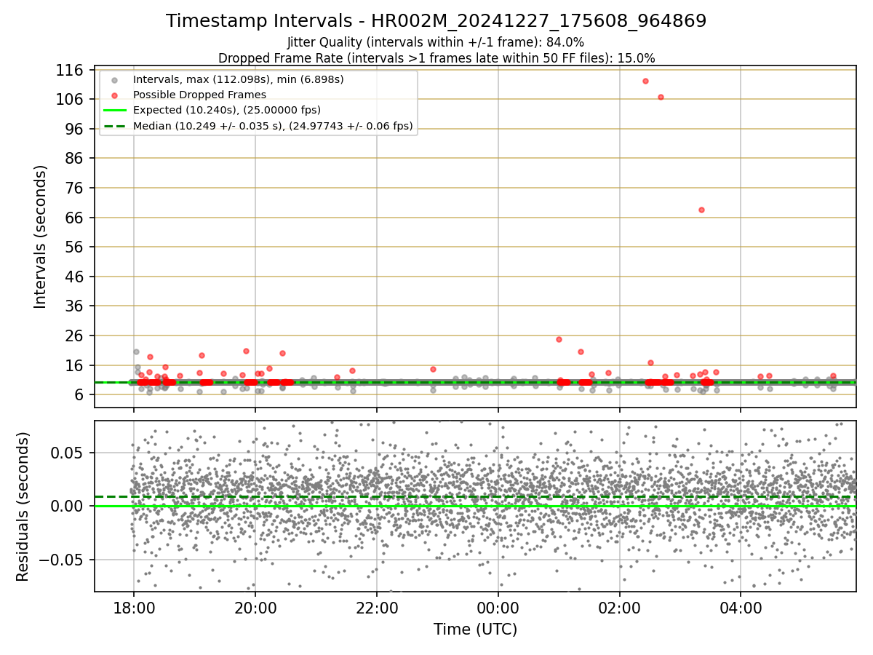
Task: Click the y-axis tick label 96
Action: [x=73, y=129]
